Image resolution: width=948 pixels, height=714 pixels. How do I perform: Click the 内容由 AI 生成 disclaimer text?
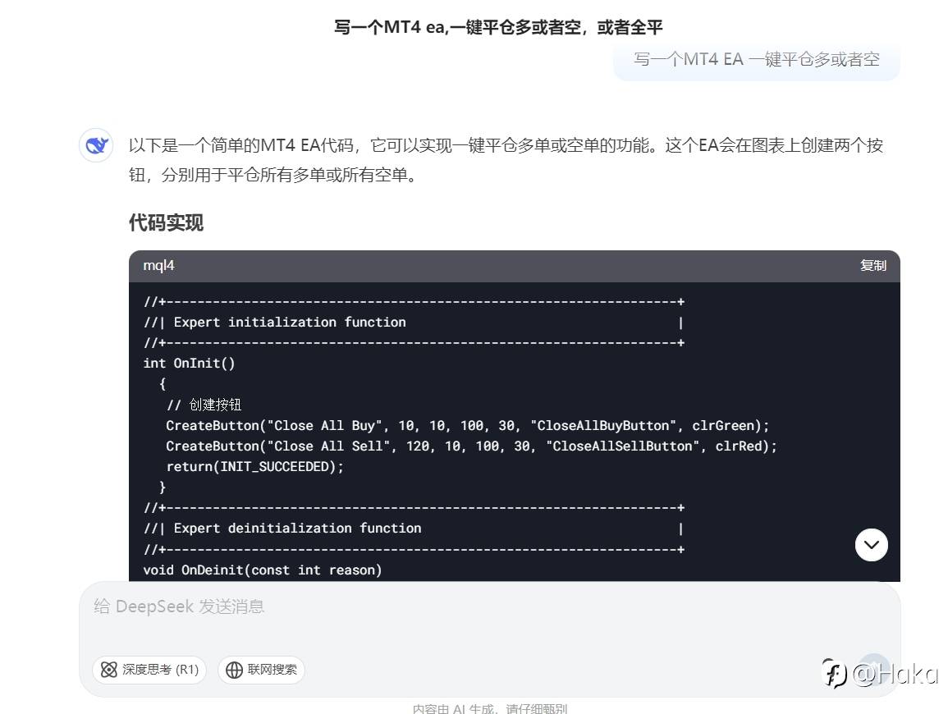pos(489,708)
